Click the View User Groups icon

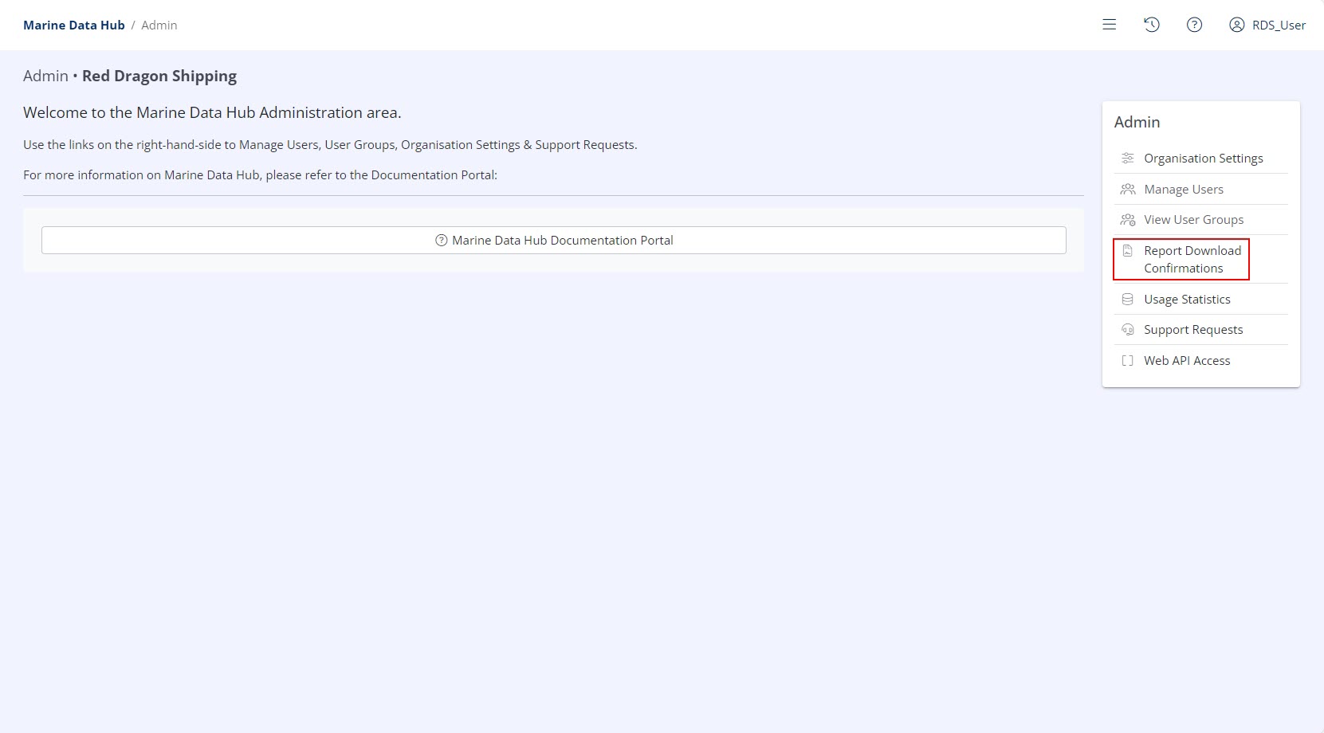click(1127, 220)
